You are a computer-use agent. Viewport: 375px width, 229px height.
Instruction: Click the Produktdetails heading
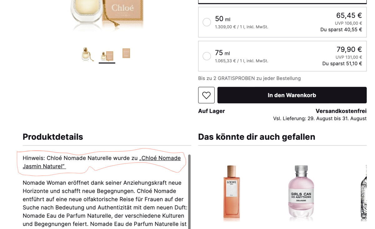tap(53, 137)
